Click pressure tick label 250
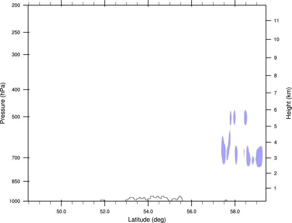The height and width of the screenshot is (223, 292). [16, 32]
